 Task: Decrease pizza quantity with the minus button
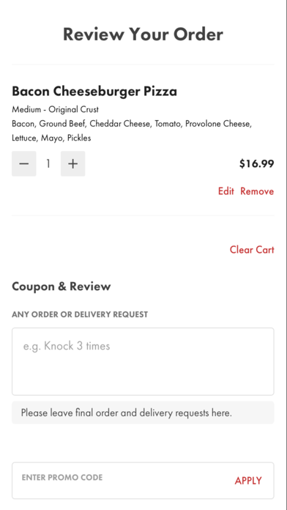23,163
